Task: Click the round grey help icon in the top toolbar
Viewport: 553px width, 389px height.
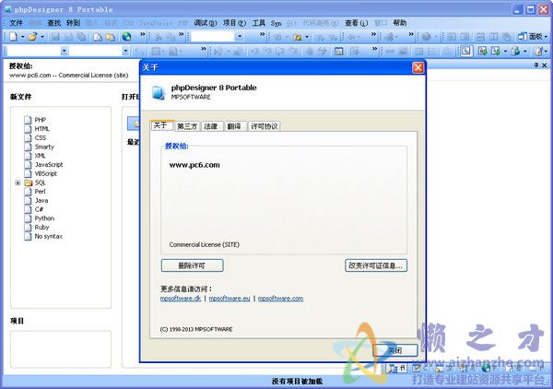Action: click(x=427, y=37)
